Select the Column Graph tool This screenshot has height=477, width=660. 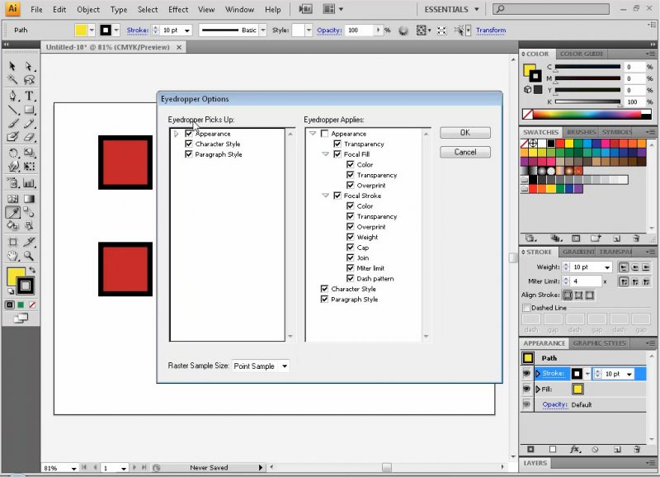pos(29,183)
